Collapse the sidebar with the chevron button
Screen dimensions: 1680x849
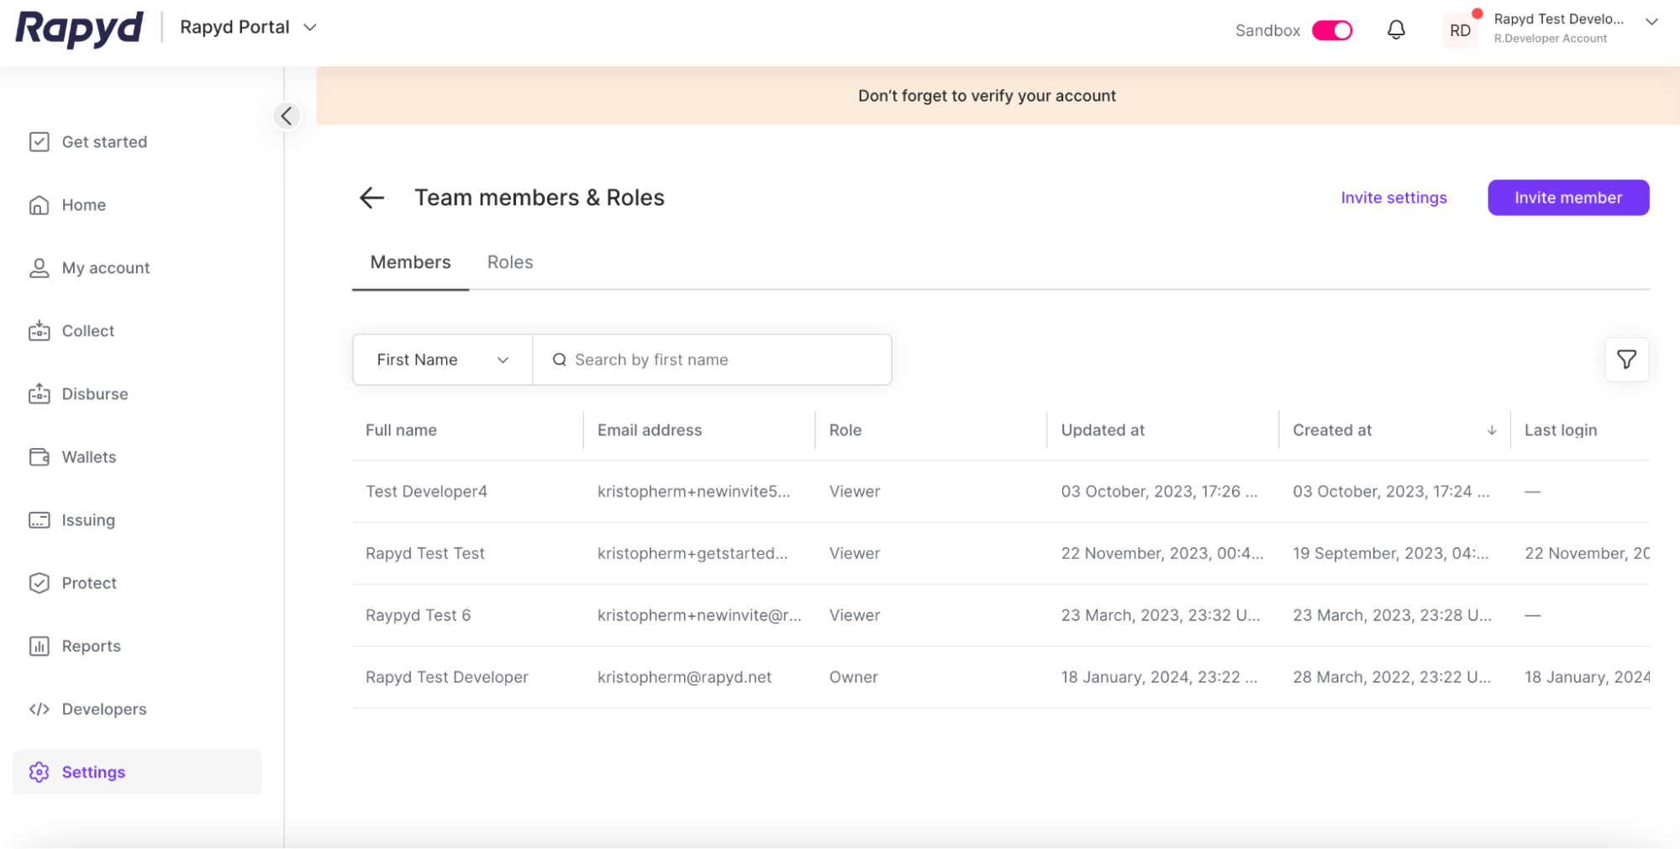click(x=287, y=116)
